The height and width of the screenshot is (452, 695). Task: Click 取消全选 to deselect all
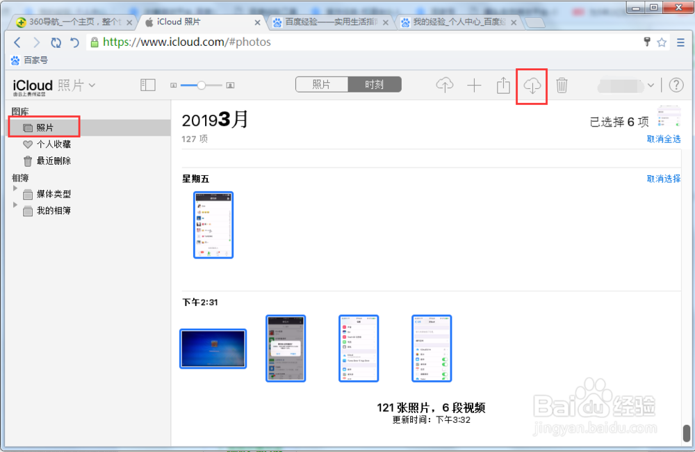coord(664,139)
